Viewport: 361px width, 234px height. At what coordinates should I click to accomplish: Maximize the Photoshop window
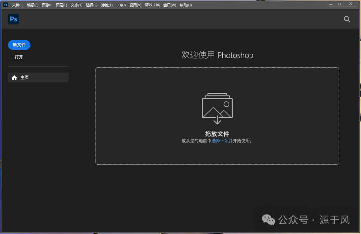(339, 4)
